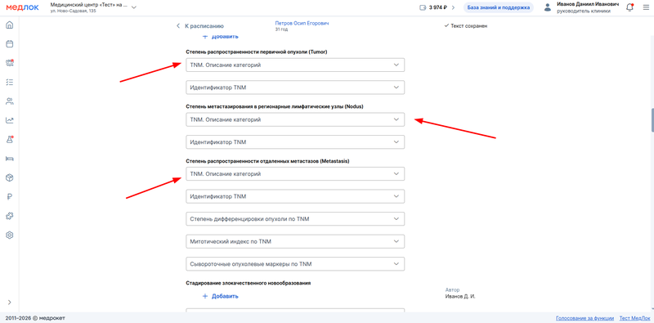Open patient Петров Осип Егорович
The image size is (654, 323).
coord(302,24)
